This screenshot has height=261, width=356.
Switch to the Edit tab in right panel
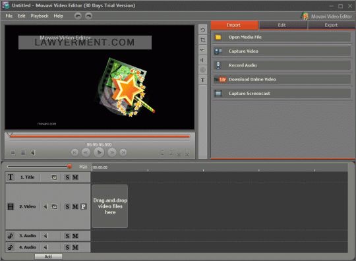pyautogui.click(x=283, y=25)
